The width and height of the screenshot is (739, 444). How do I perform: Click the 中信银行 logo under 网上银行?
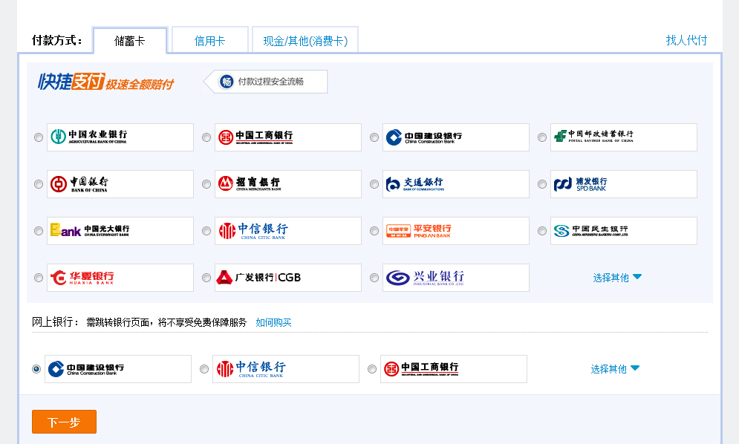pos(286,368)
